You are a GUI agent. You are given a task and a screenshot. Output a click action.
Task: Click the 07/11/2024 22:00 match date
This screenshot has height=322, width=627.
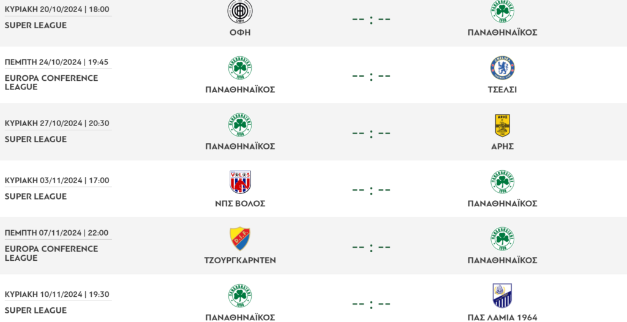click(x=56, y=233)
